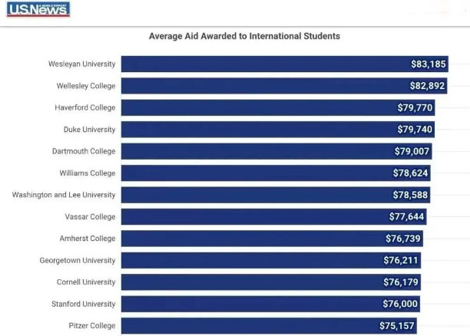Select the Pitzer College label
The image size is (470, 336).
click(92, 326)
